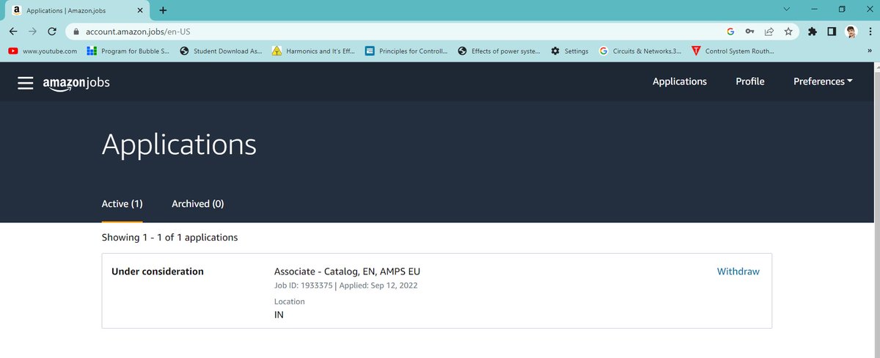Click the share page icon

tap(769, 32)
